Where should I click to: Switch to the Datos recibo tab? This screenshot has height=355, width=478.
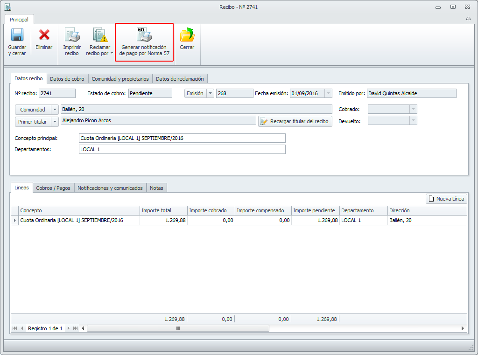tap(28, 78)
